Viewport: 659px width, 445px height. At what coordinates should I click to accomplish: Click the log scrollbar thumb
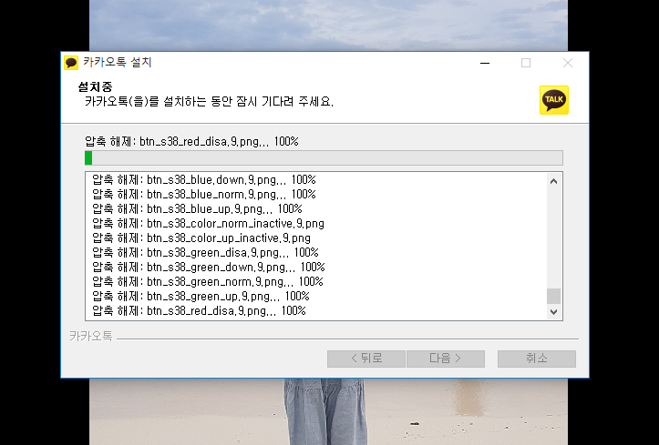(x=553, y=296)
